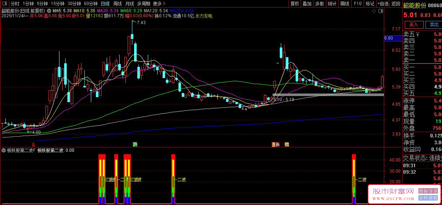Switch to 15分钟 period
The height and width of the screenshot is (205, 442).
[x=58, y=4]
